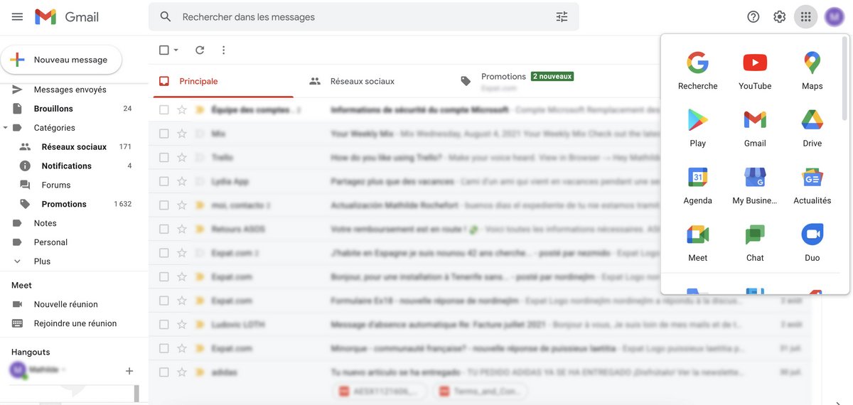Check the Retours ASOS email checkbox
Viewport: 853px width, 405px height.
[164, 229]
